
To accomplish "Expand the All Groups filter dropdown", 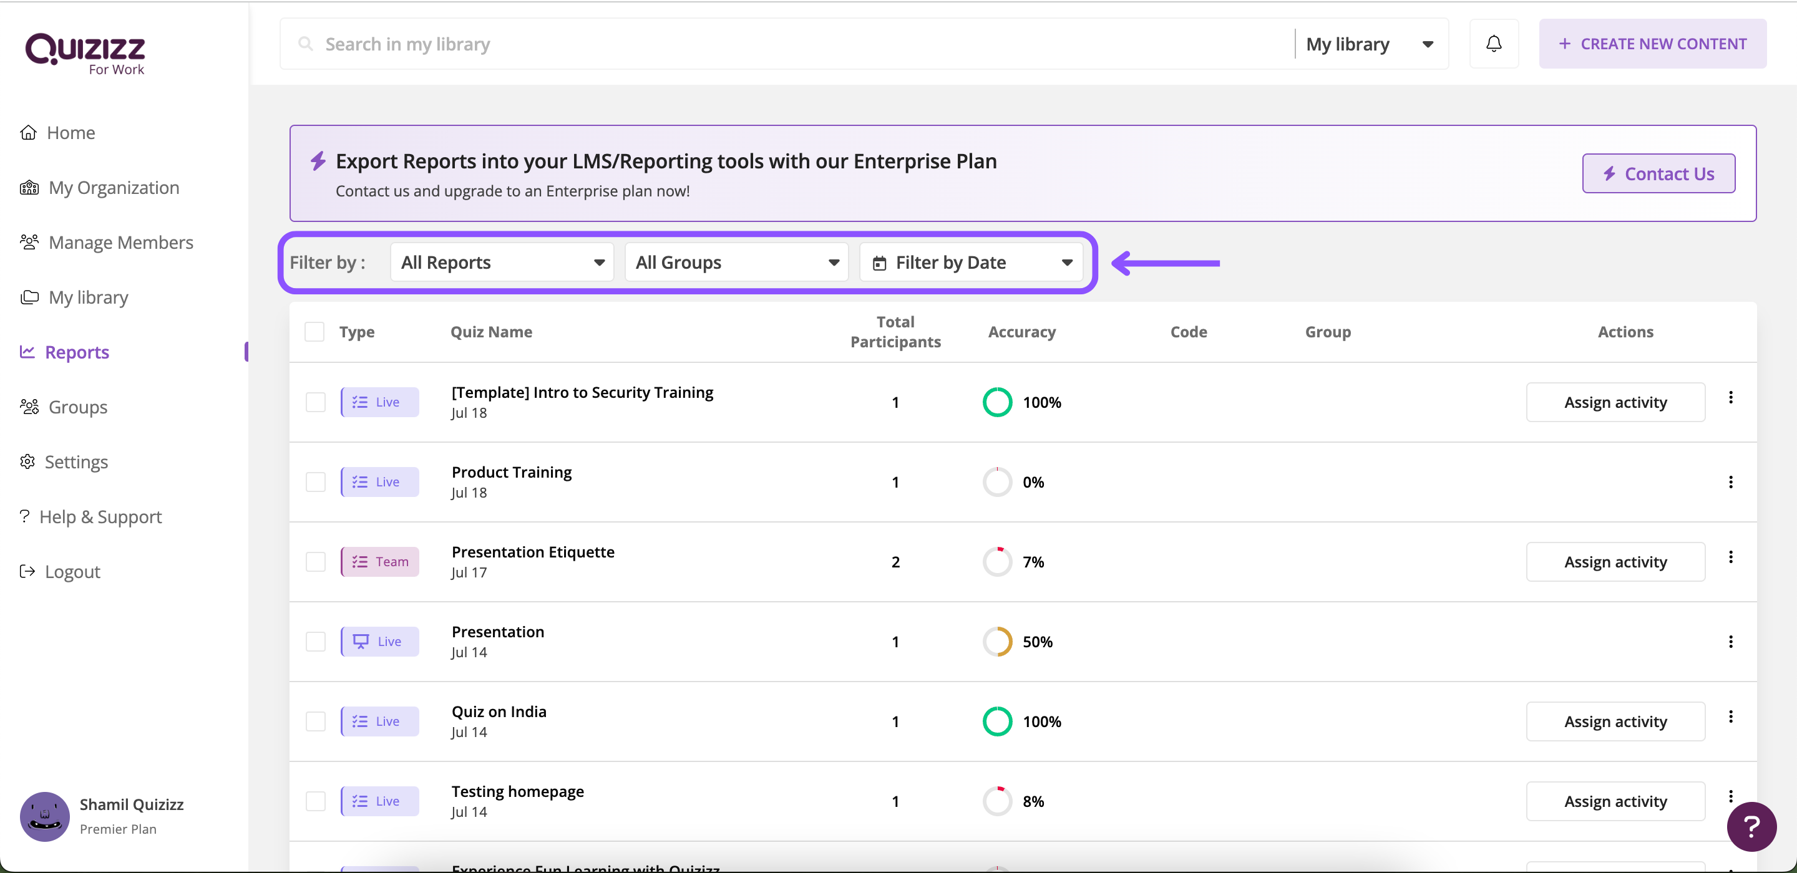I will pos(737,262).
